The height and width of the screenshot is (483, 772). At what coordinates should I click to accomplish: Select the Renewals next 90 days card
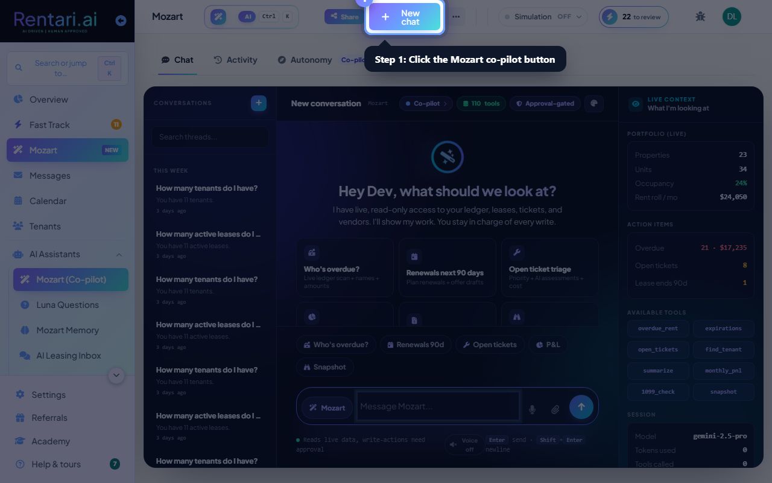click(x=448, y=267)
